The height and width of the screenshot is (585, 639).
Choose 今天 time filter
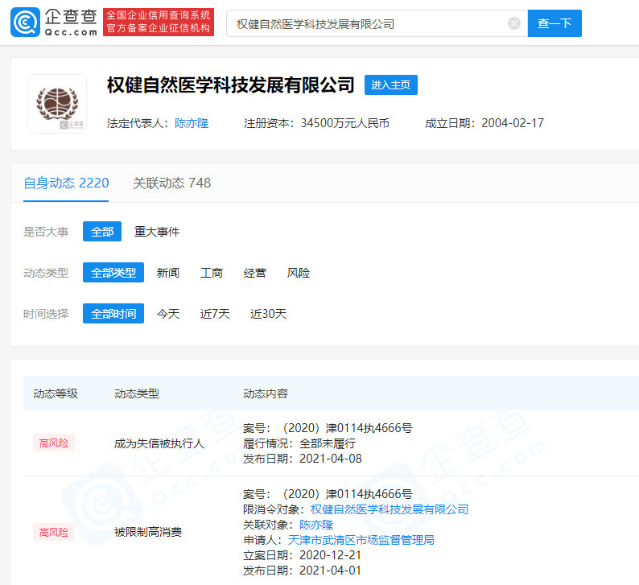[168, 314]
